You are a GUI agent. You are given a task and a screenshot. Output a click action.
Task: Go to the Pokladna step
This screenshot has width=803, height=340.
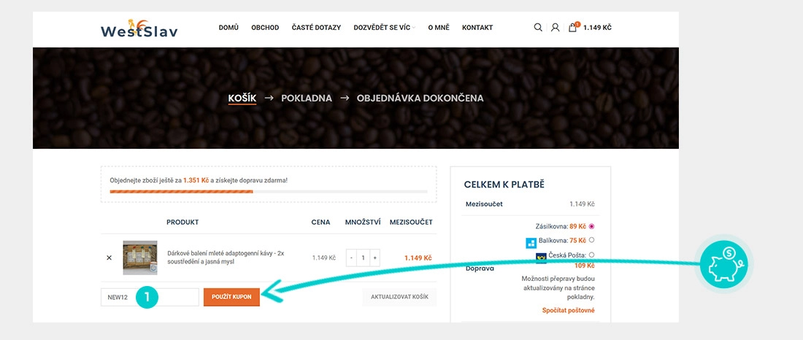coord(307,98)
